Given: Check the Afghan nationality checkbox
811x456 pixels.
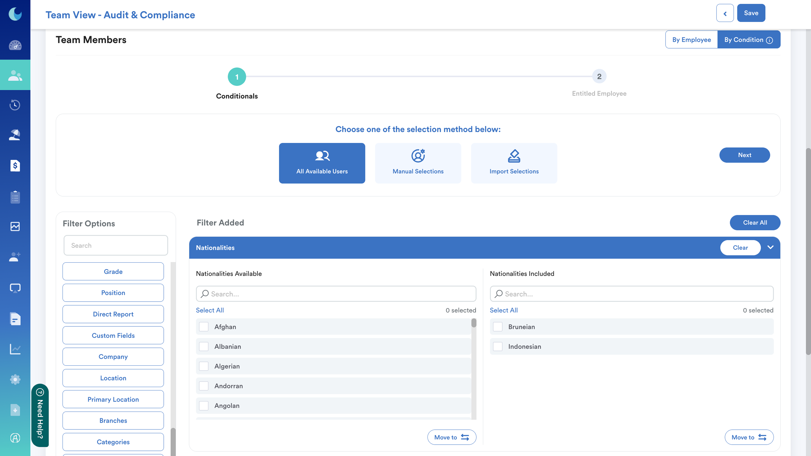Looking at the screenshot, I should pyautogui.click(x=204, y=327).
